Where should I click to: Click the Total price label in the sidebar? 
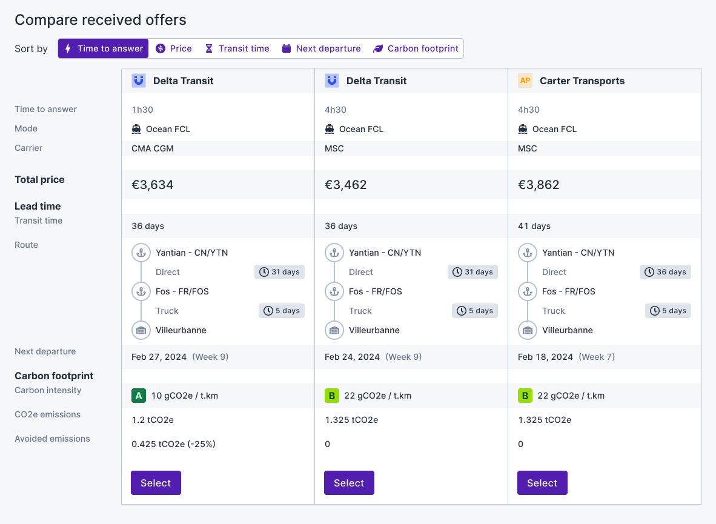[39, 179]
